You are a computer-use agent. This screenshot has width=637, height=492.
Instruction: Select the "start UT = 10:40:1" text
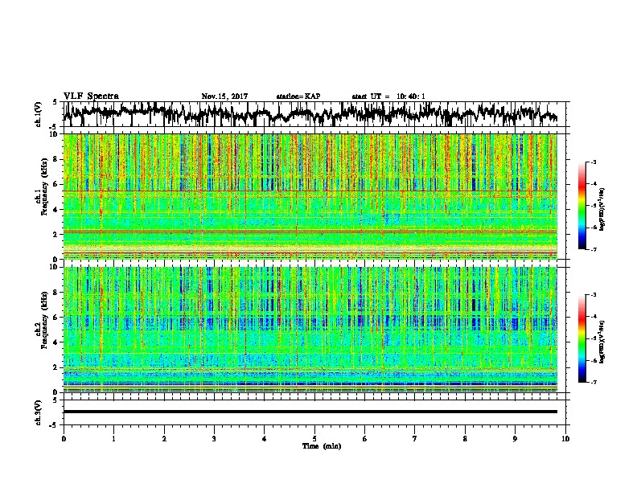tap(388, 96)
